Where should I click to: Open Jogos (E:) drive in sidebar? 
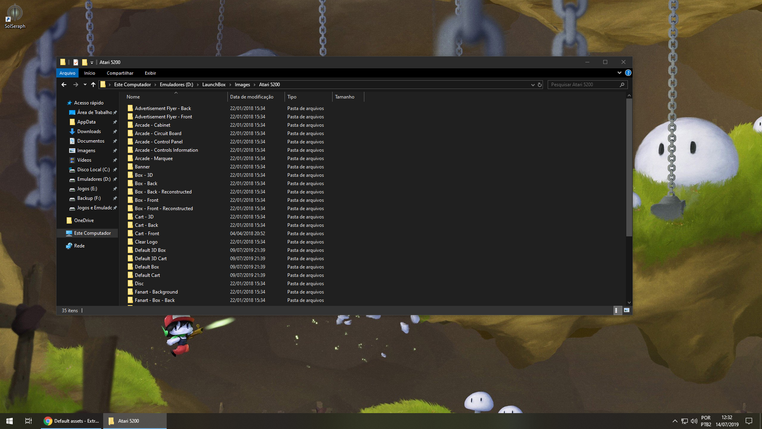click(87, 189)
